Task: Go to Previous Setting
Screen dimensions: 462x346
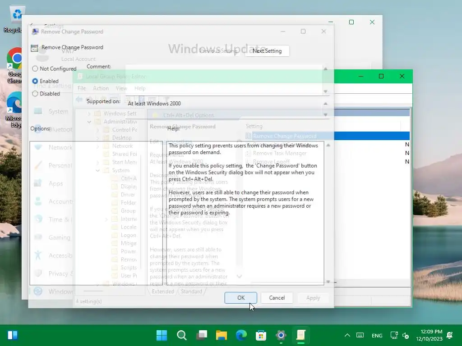Action: click(x=218, y=51)
